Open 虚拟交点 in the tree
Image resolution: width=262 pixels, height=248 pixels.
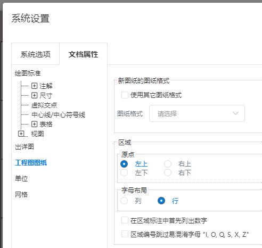pos(44,105)
